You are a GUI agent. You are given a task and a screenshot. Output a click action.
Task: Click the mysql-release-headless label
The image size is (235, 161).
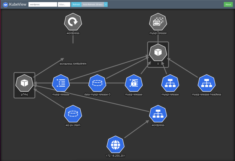point(206,94)
